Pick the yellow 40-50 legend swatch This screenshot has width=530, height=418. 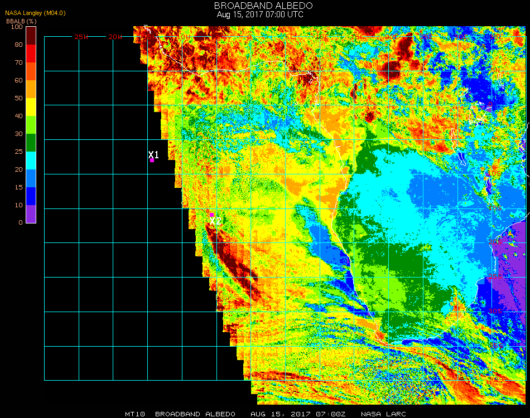click(31, 107)
